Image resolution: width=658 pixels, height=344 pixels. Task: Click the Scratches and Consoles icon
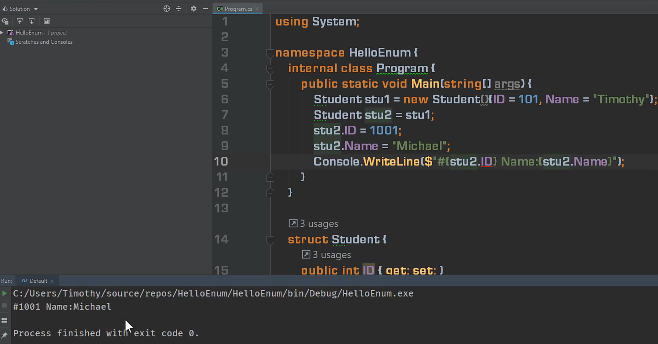point(11,42)
